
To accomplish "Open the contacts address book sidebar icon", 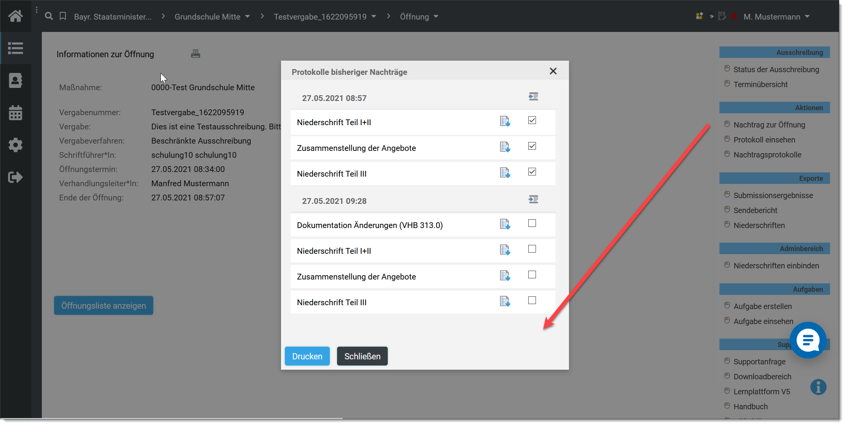I will (15, 80).
